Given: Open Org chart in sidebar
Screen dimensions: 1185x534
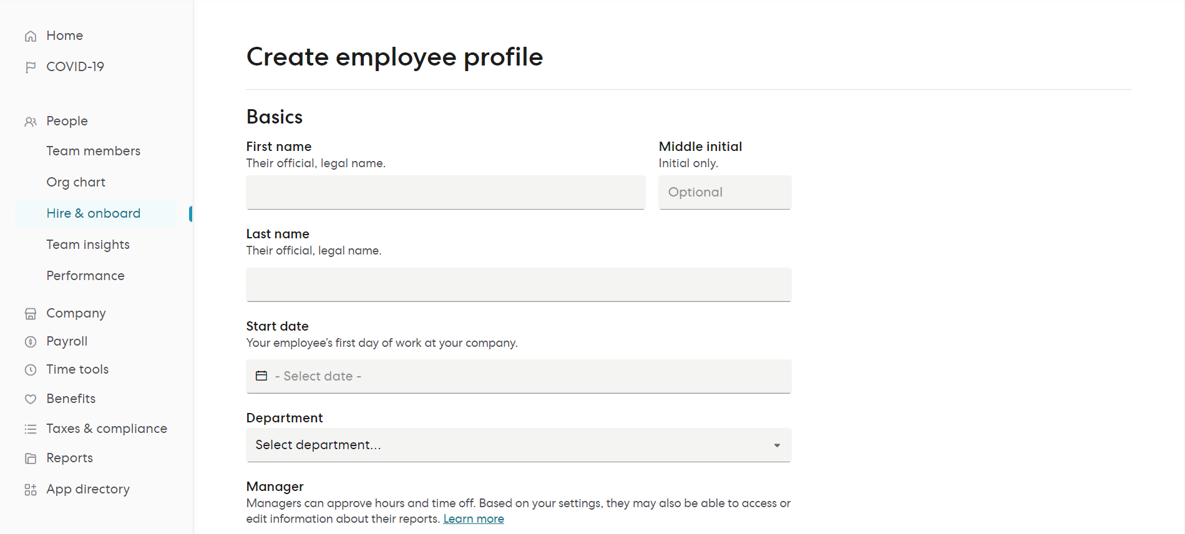Looking at the screenshot, I should (x=76, y=182).
